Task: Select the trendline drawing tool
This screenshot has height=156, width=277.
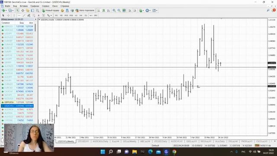Action: pyautogui.click(x=24, y=16)
